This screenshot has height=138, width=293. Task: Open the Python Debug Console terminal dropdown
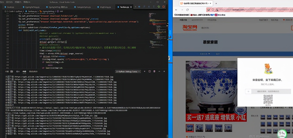(x=128, y=71)
